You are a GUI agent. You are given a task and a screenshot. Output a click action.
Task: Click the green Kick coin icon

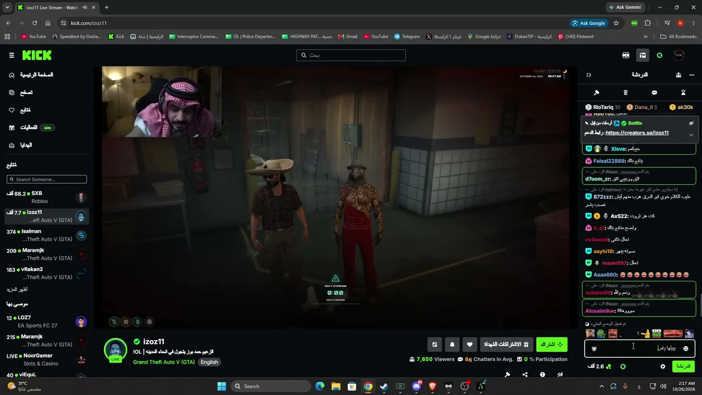click(x=659, y=55)
